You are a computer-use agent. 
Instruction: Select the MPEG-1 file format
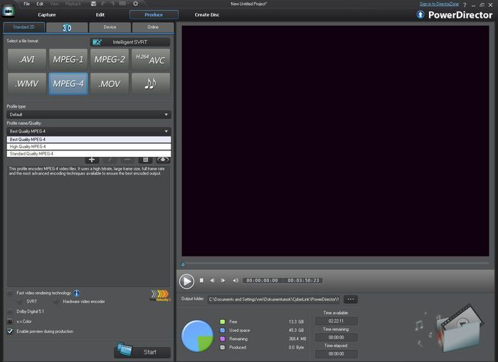coord(68,59)
